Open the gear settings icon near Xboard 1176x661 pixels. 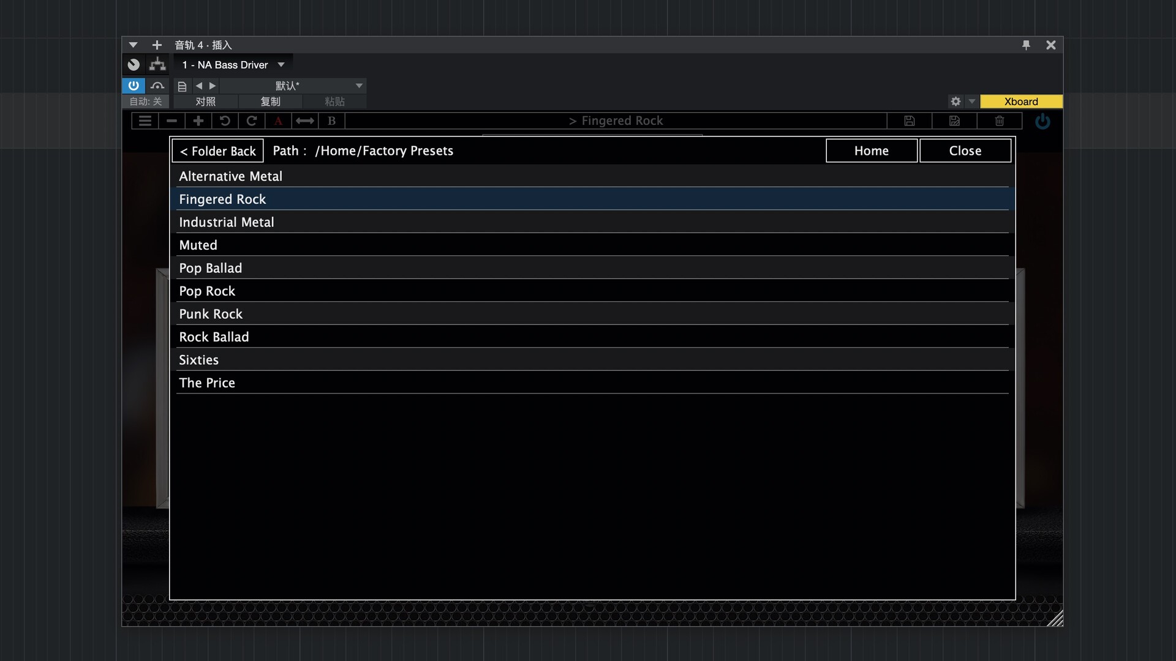956,102
